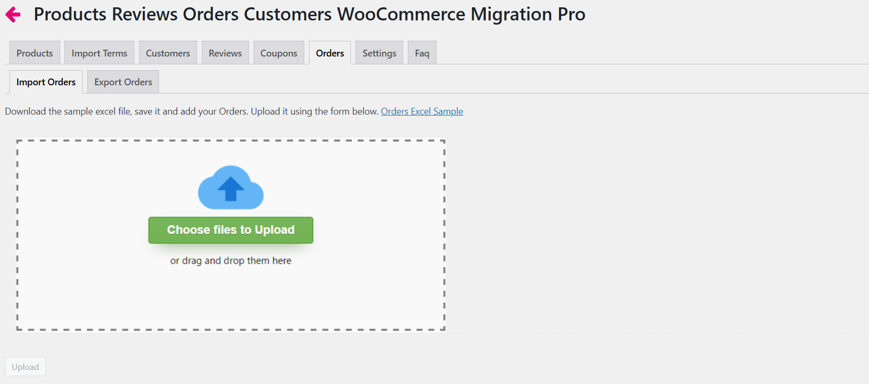Download the Orders Excel Sample
Image resolution: width=869 pixels, height=384 pixels.
pyautogui.click(x=421, y=111)
